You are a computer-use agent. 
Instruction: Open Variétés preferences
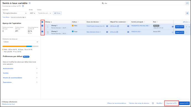pyautogui.click(x=20, y=73)
